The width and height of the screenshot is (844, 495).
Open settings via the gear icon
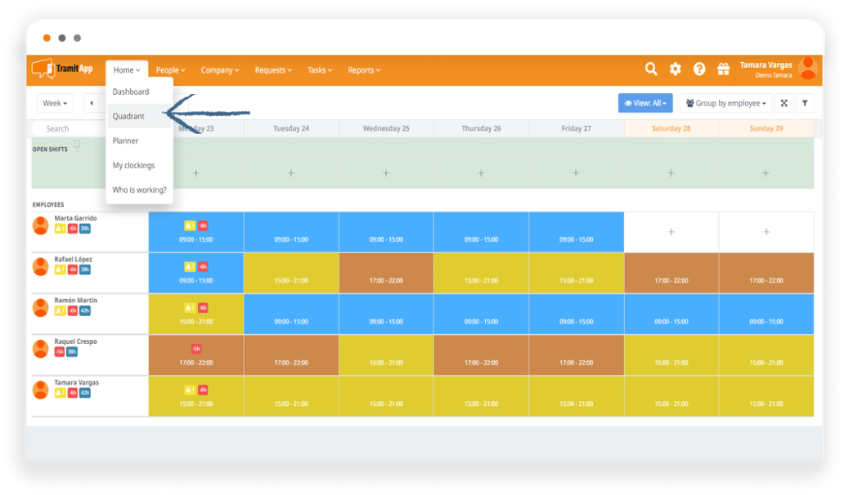pos(675,69)
